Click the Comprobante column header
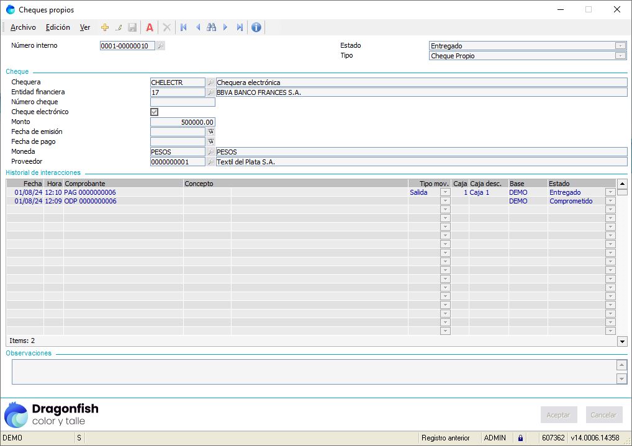632x446 pixels. click(124, 184)
